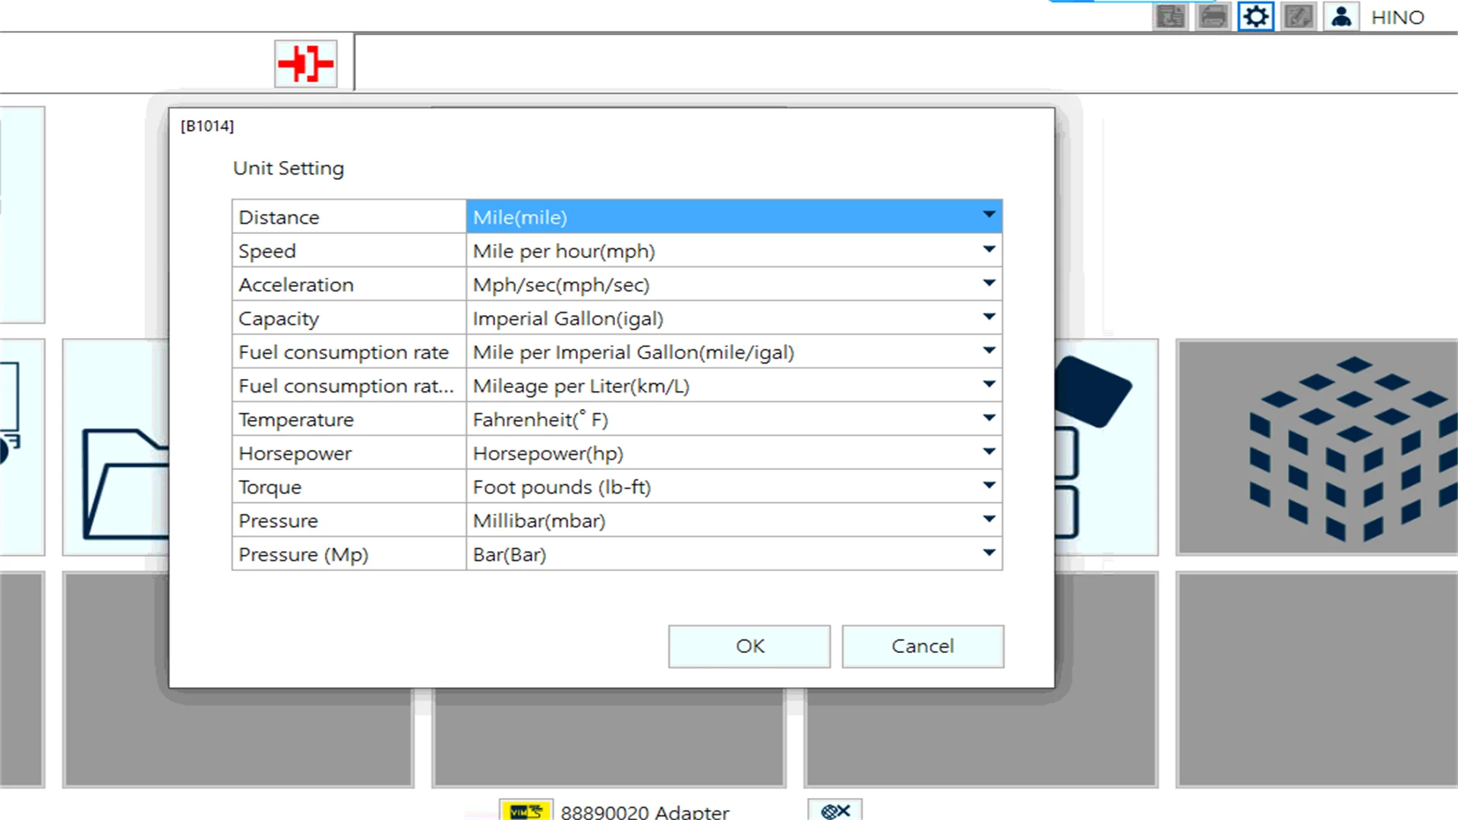Click the 88890020 Adapter status text
This screenshot has width=1458, height=820.
coord(645,812)
